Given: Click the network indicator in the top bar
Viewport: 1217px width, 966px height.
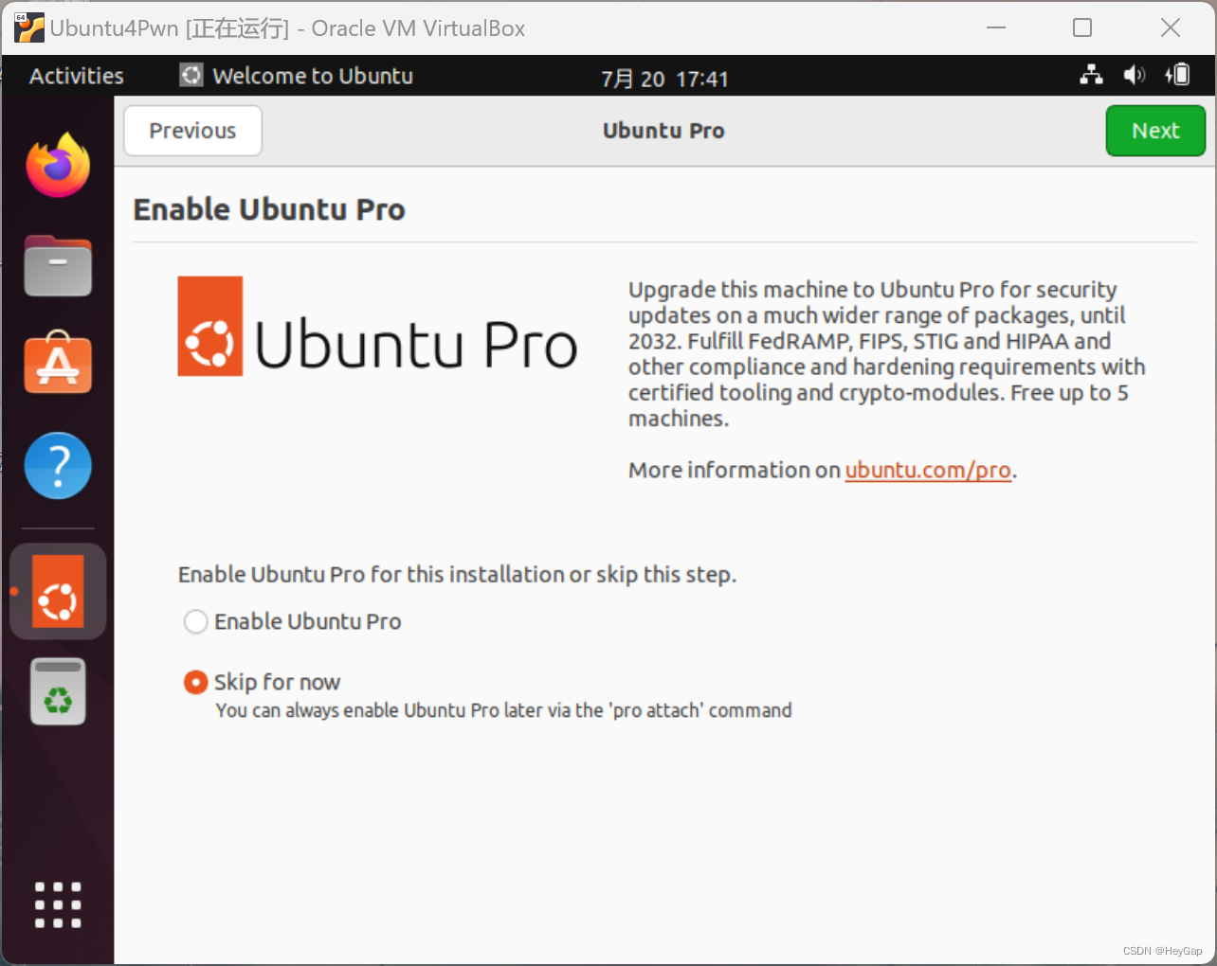Looking at the screenshot, I should (1091, 75).
